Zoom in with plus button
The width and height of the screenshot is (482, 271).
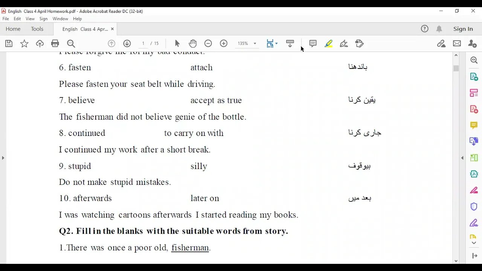click(x=224, y=44)
